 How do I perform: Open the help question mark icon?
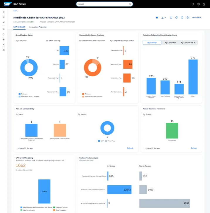click(198, 4)
